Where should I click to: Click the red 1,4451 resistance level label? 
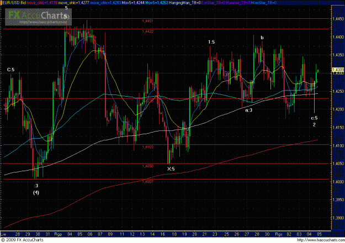[x=147, y=21]
